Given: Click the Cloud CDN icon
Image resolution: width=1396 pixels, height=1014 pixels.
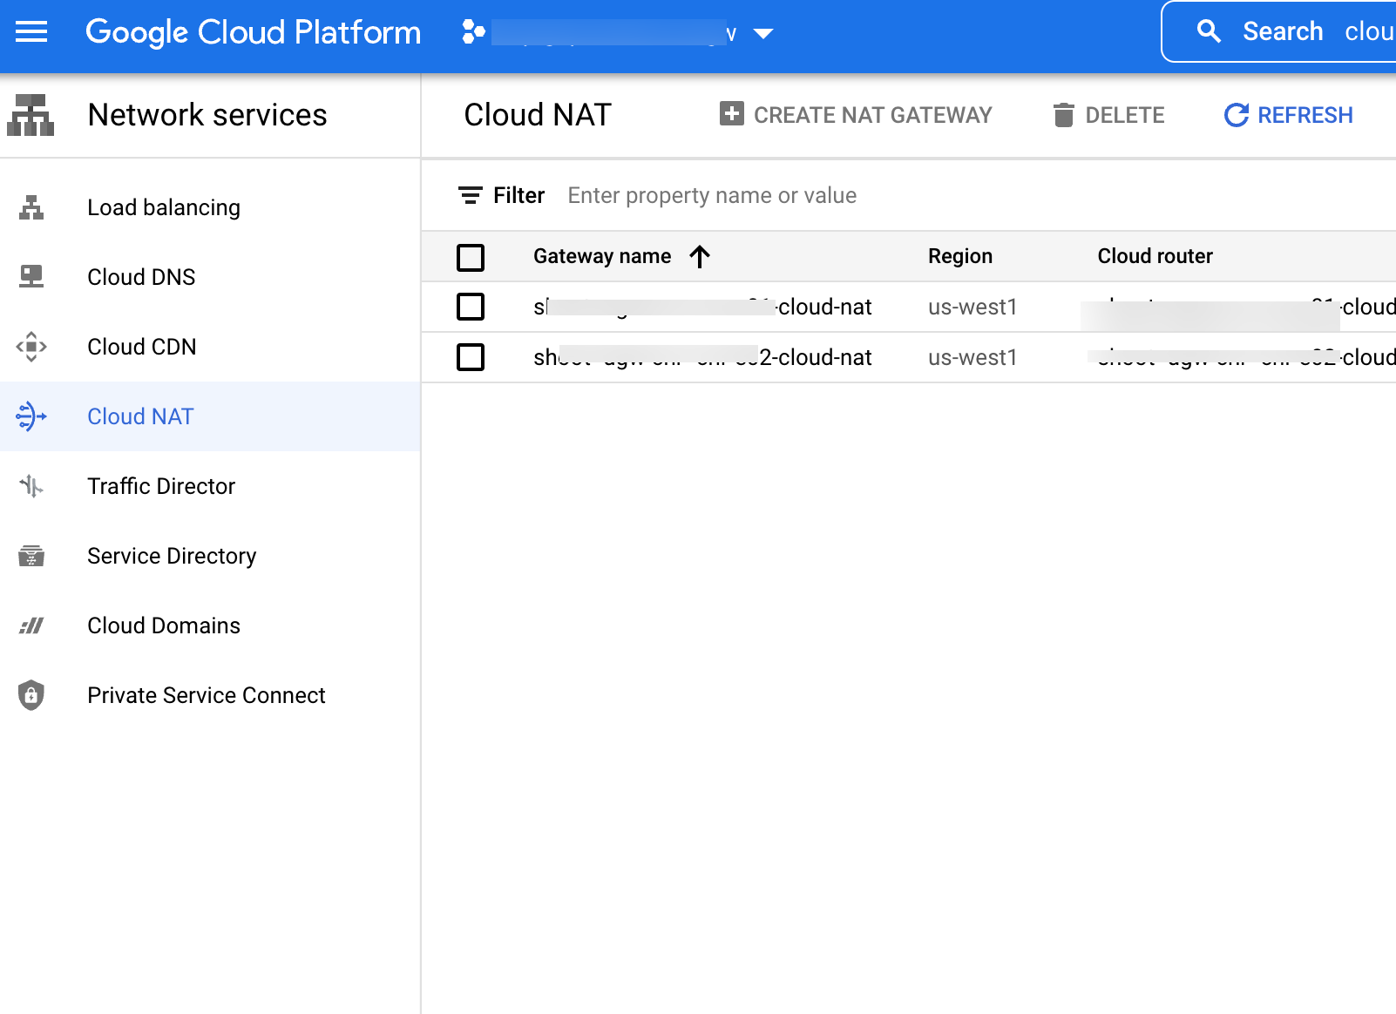Looking at the screenshot, I should pos(31,347).
